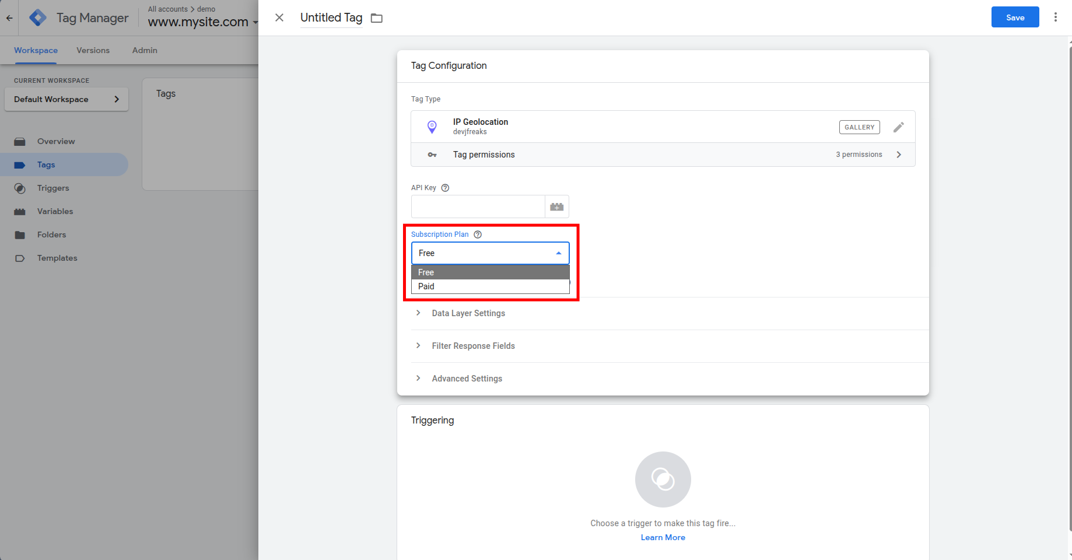1072x560 pixels.
Task: Click the Overview sidebar icon
Action: (x=20, y=142)
